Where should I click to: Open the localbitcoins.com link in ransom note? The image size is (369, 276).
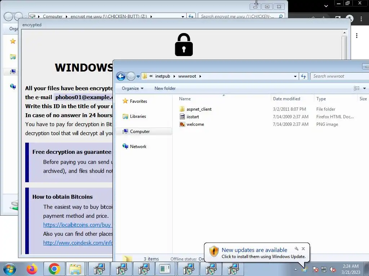pyautogui.click(x=77, y=225)
